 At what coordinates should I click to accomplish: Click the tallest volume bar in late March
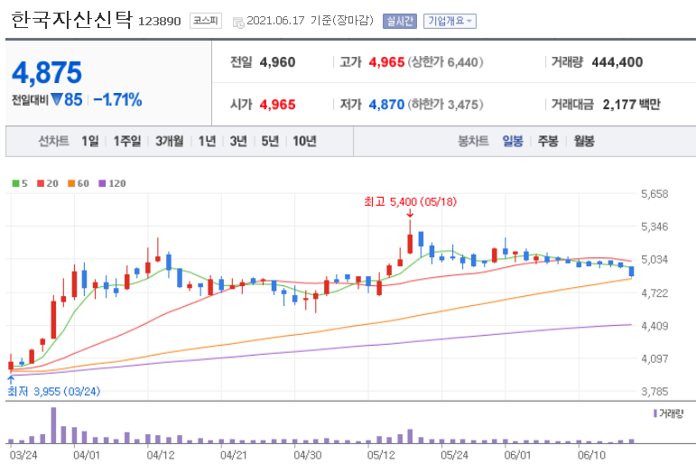pos(53,425)
